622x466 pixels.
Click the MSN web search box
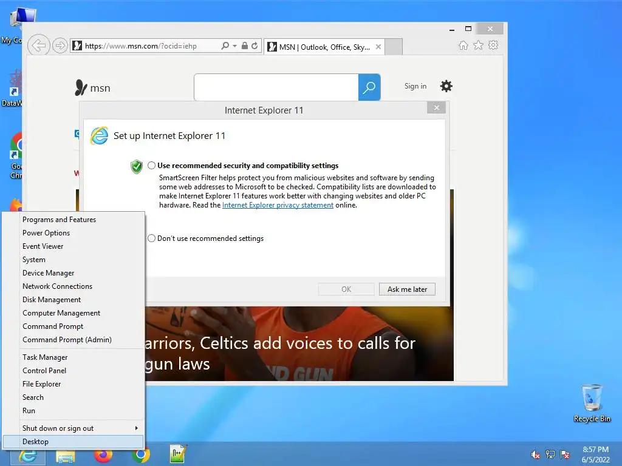click(276, 87)
